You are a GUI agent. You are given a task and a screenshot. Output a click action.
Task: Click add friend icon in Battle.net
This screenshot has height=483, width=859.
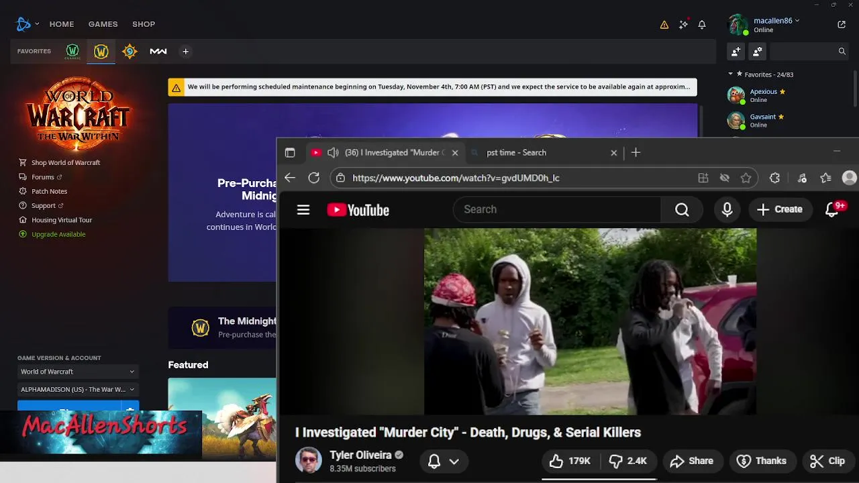[736, 51]
